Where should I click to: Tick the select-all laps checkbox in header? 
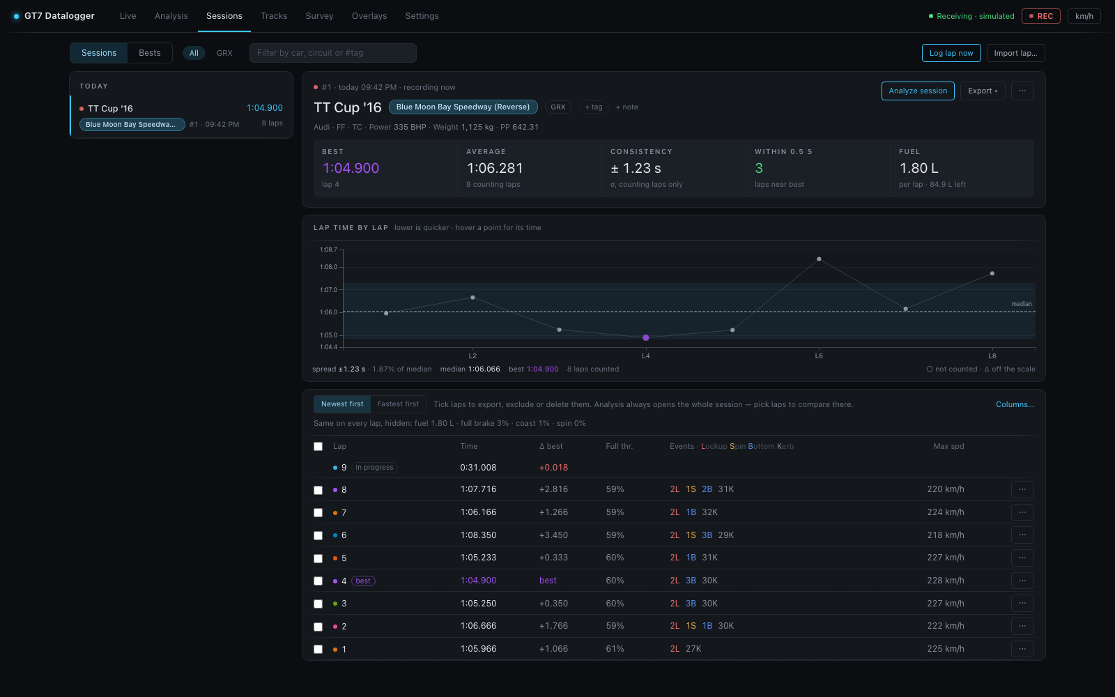318,447
